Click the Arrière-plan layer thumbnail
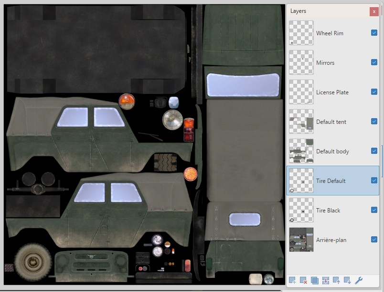The height and width of the screenshot is (292, 384). [x=301, y=240]
